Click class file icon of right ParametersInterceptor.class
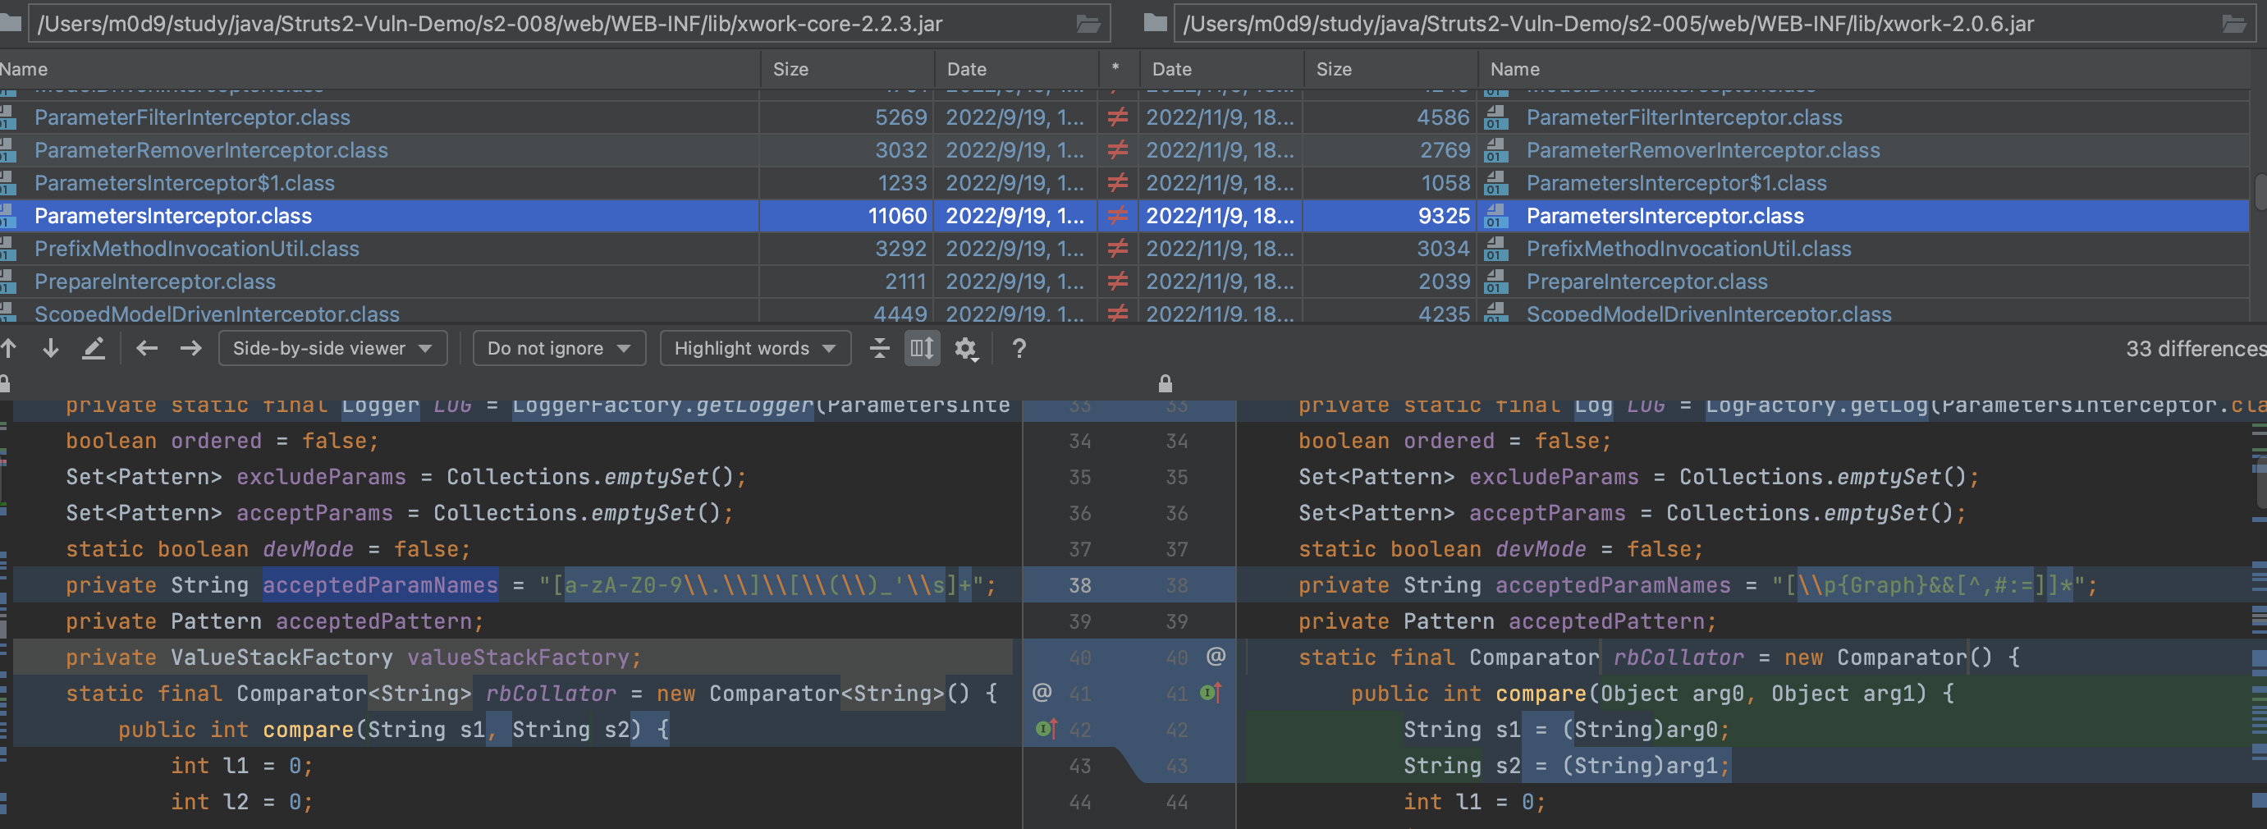Image resolution: width=2267 pixels, height=829 pixels. (x=1495, y=216)
